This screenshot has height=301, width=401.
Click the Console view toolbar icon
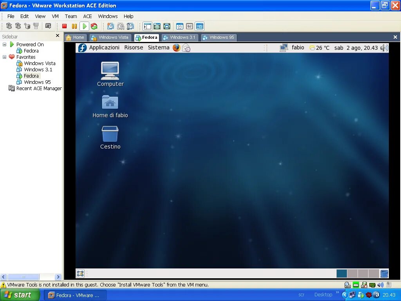pos(199,26)
